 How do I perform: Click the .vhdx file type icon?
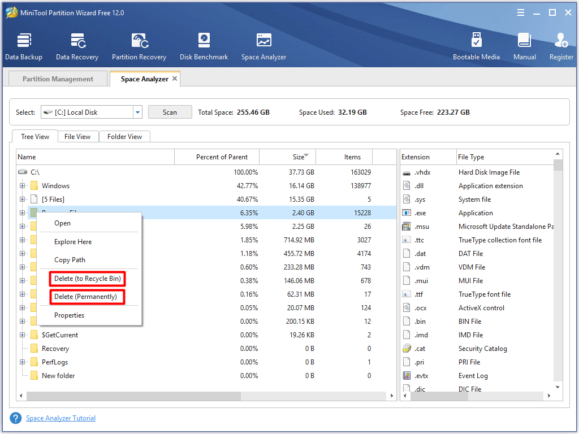point(407,173)
